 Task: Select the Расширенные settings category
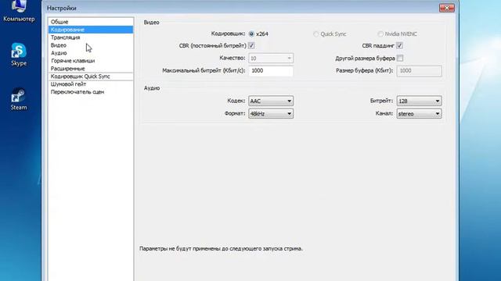[91, 69]
